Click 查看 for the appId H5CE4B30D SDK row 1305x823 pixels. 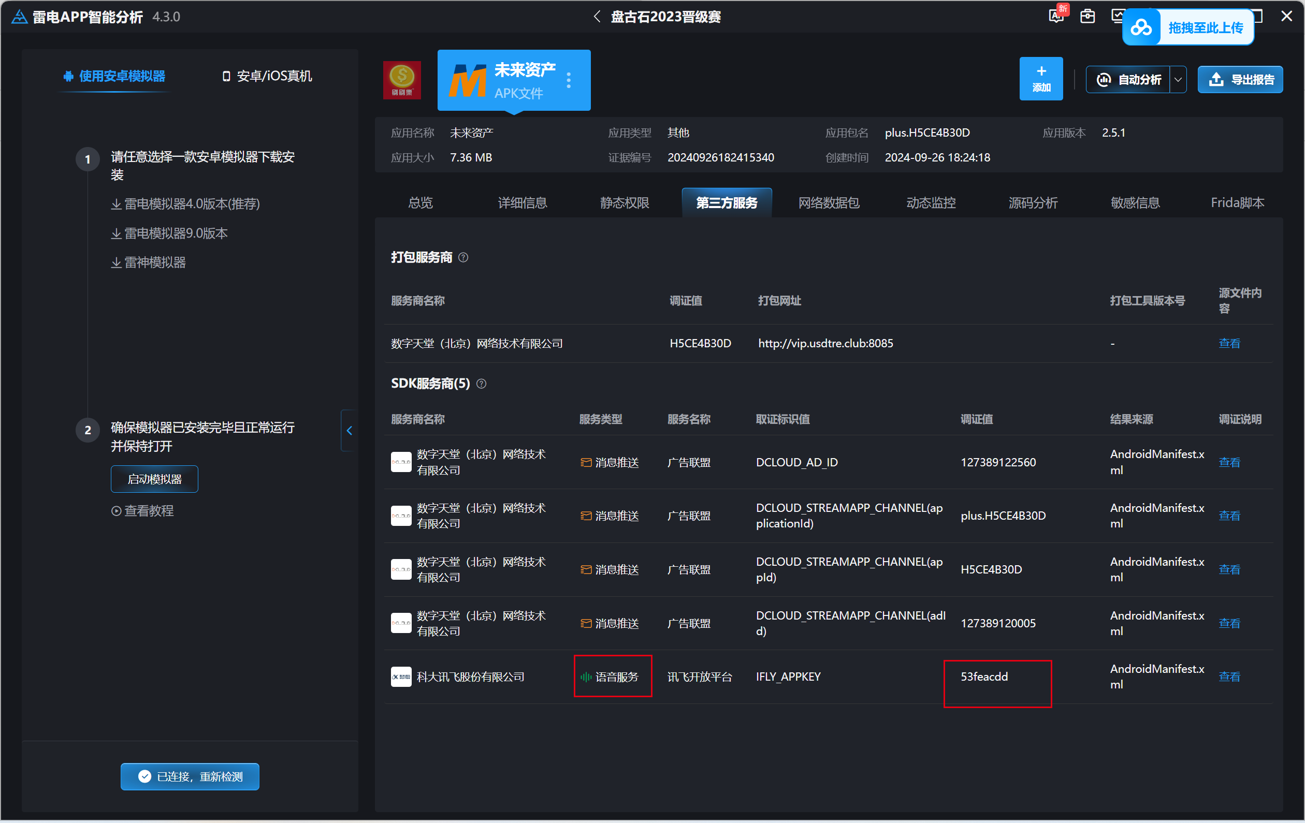click(x=1228, y=569)
